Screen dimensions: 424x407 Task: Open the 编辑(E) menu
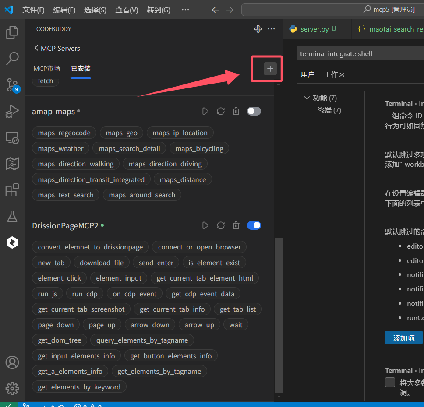pyautogui.click(x=64, y=10)
